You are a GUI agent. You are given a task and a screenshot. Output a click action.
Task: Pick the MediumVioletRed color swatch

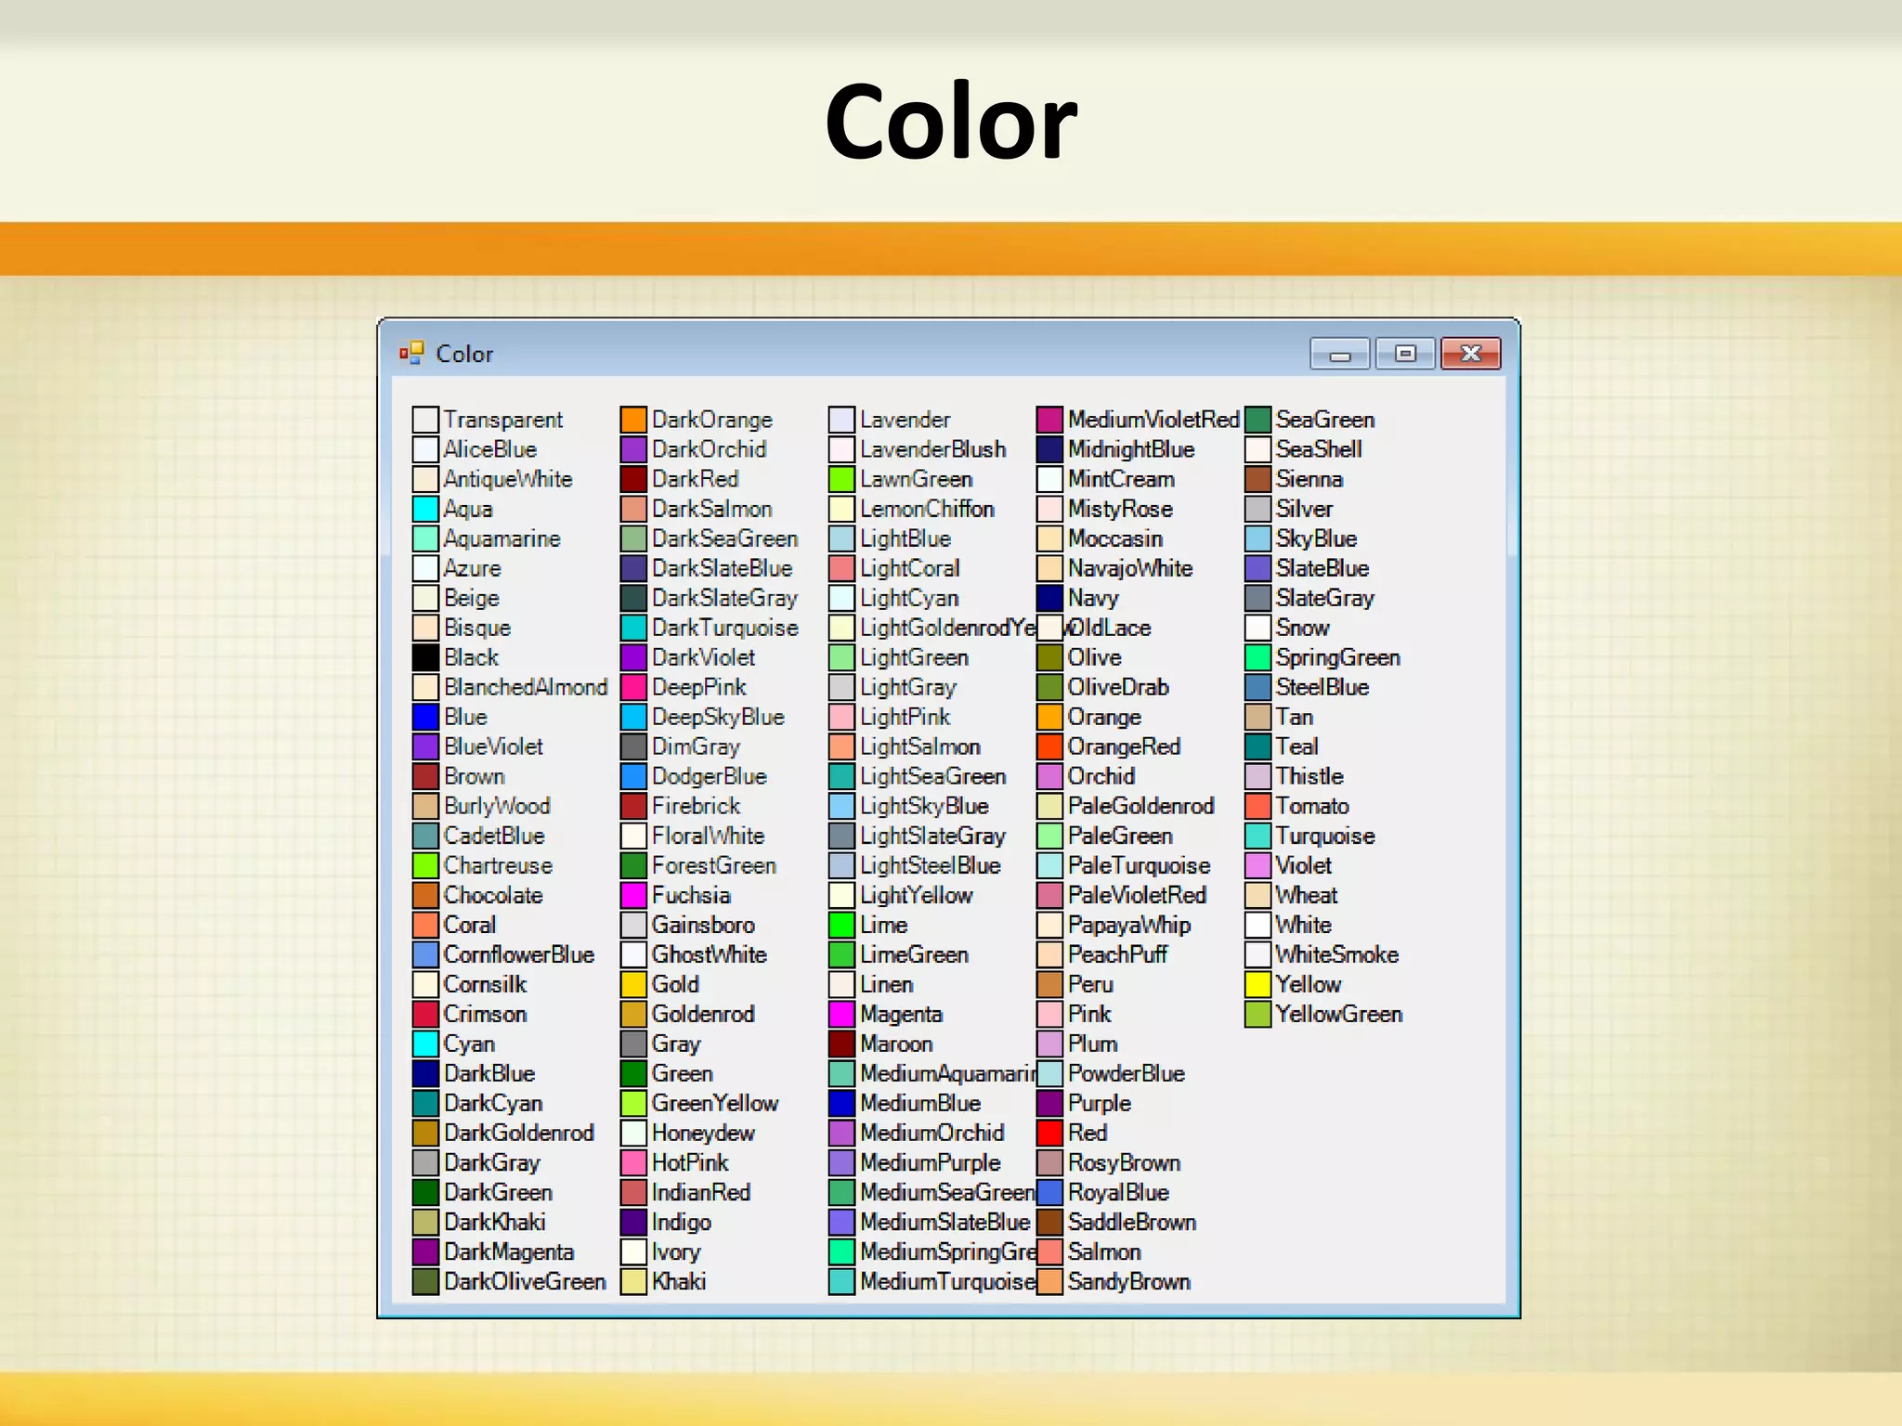pyautogui.click(x=1049, y=420)
